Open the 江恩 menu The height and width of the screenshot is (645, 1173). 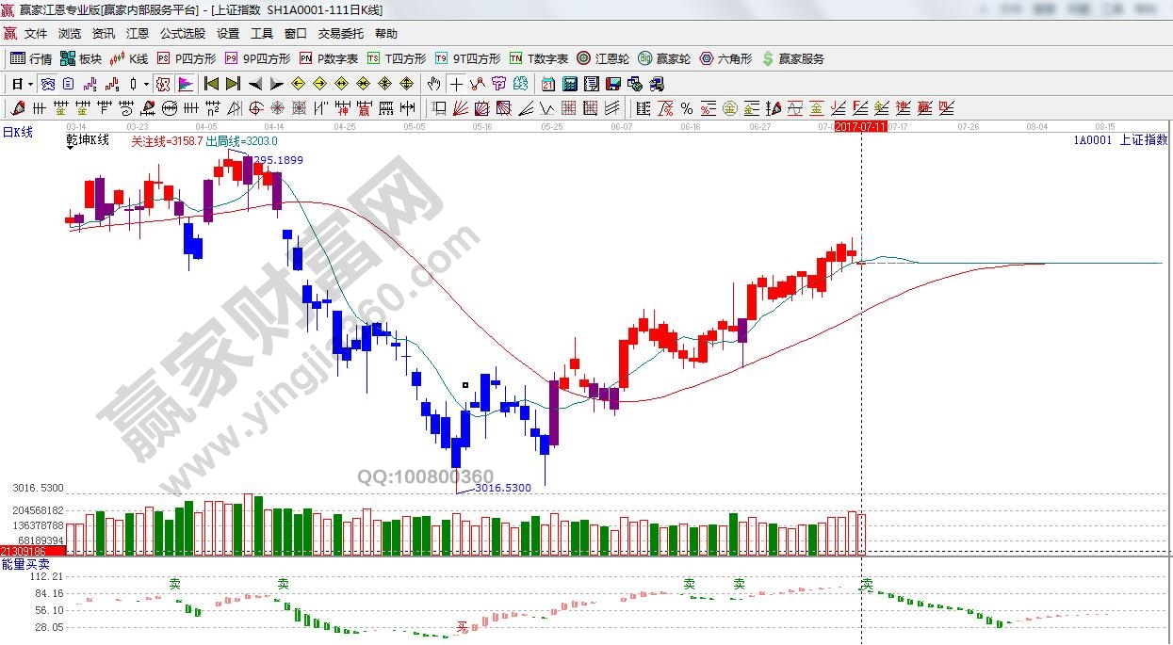[138, 33]
